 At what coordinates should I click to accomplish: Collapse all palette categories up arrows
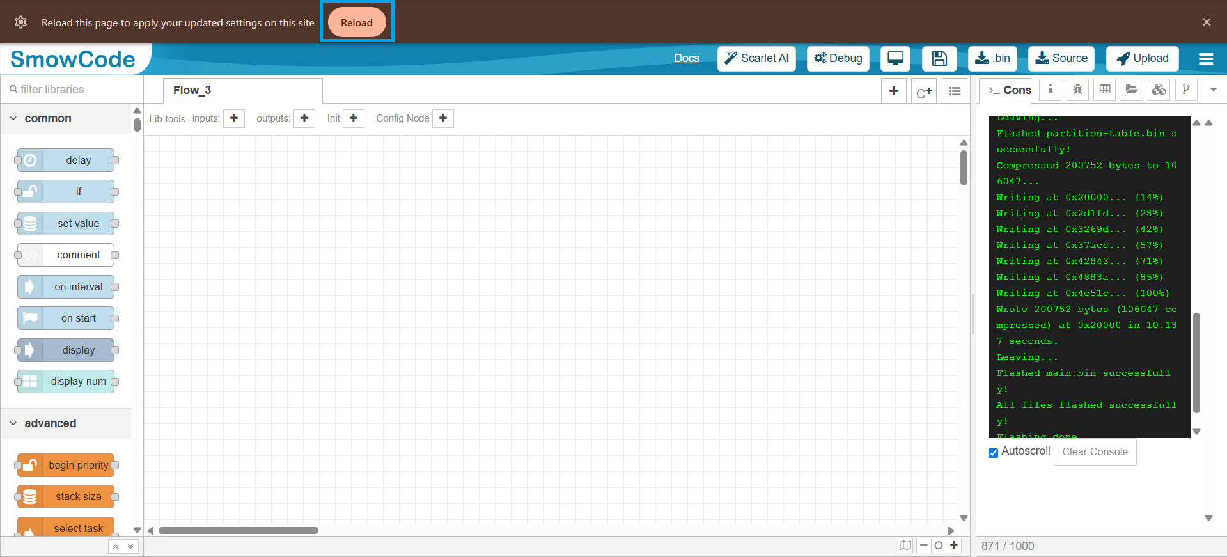tap(116, 546)
